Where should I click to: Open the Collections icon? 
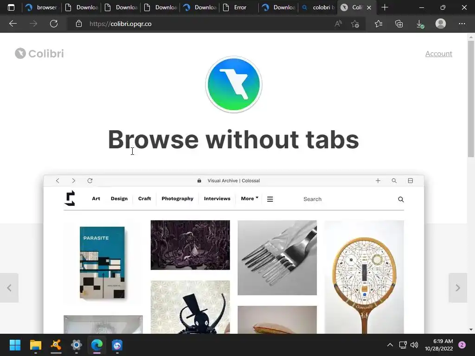(399, 24)
